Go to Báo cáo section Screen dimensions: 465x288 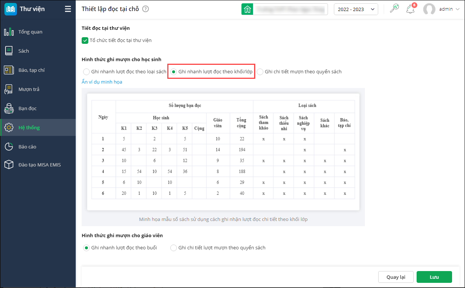[27, 147]
